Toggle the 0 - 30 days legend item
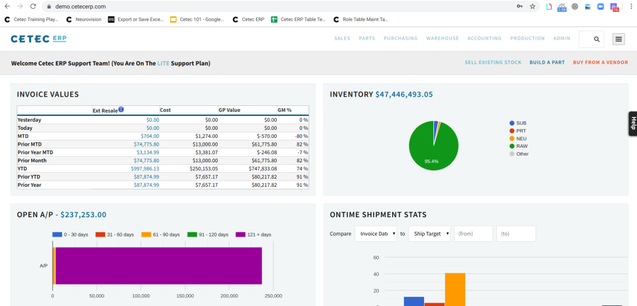Screen dimensions: 637x306 (x=72, y=234)
